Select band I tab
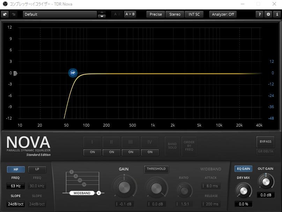 coord(92,142)
